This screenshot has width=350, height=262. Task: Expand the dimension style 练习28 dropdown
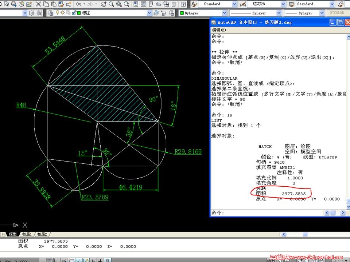[283, 4]
